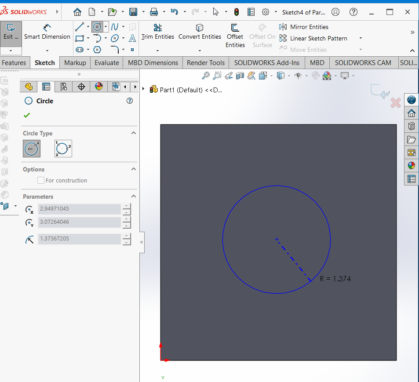Open the Trim Entities dropdown arrow
Image resolution: width=419 pixels, height=382 pixels.
(157, 51)
